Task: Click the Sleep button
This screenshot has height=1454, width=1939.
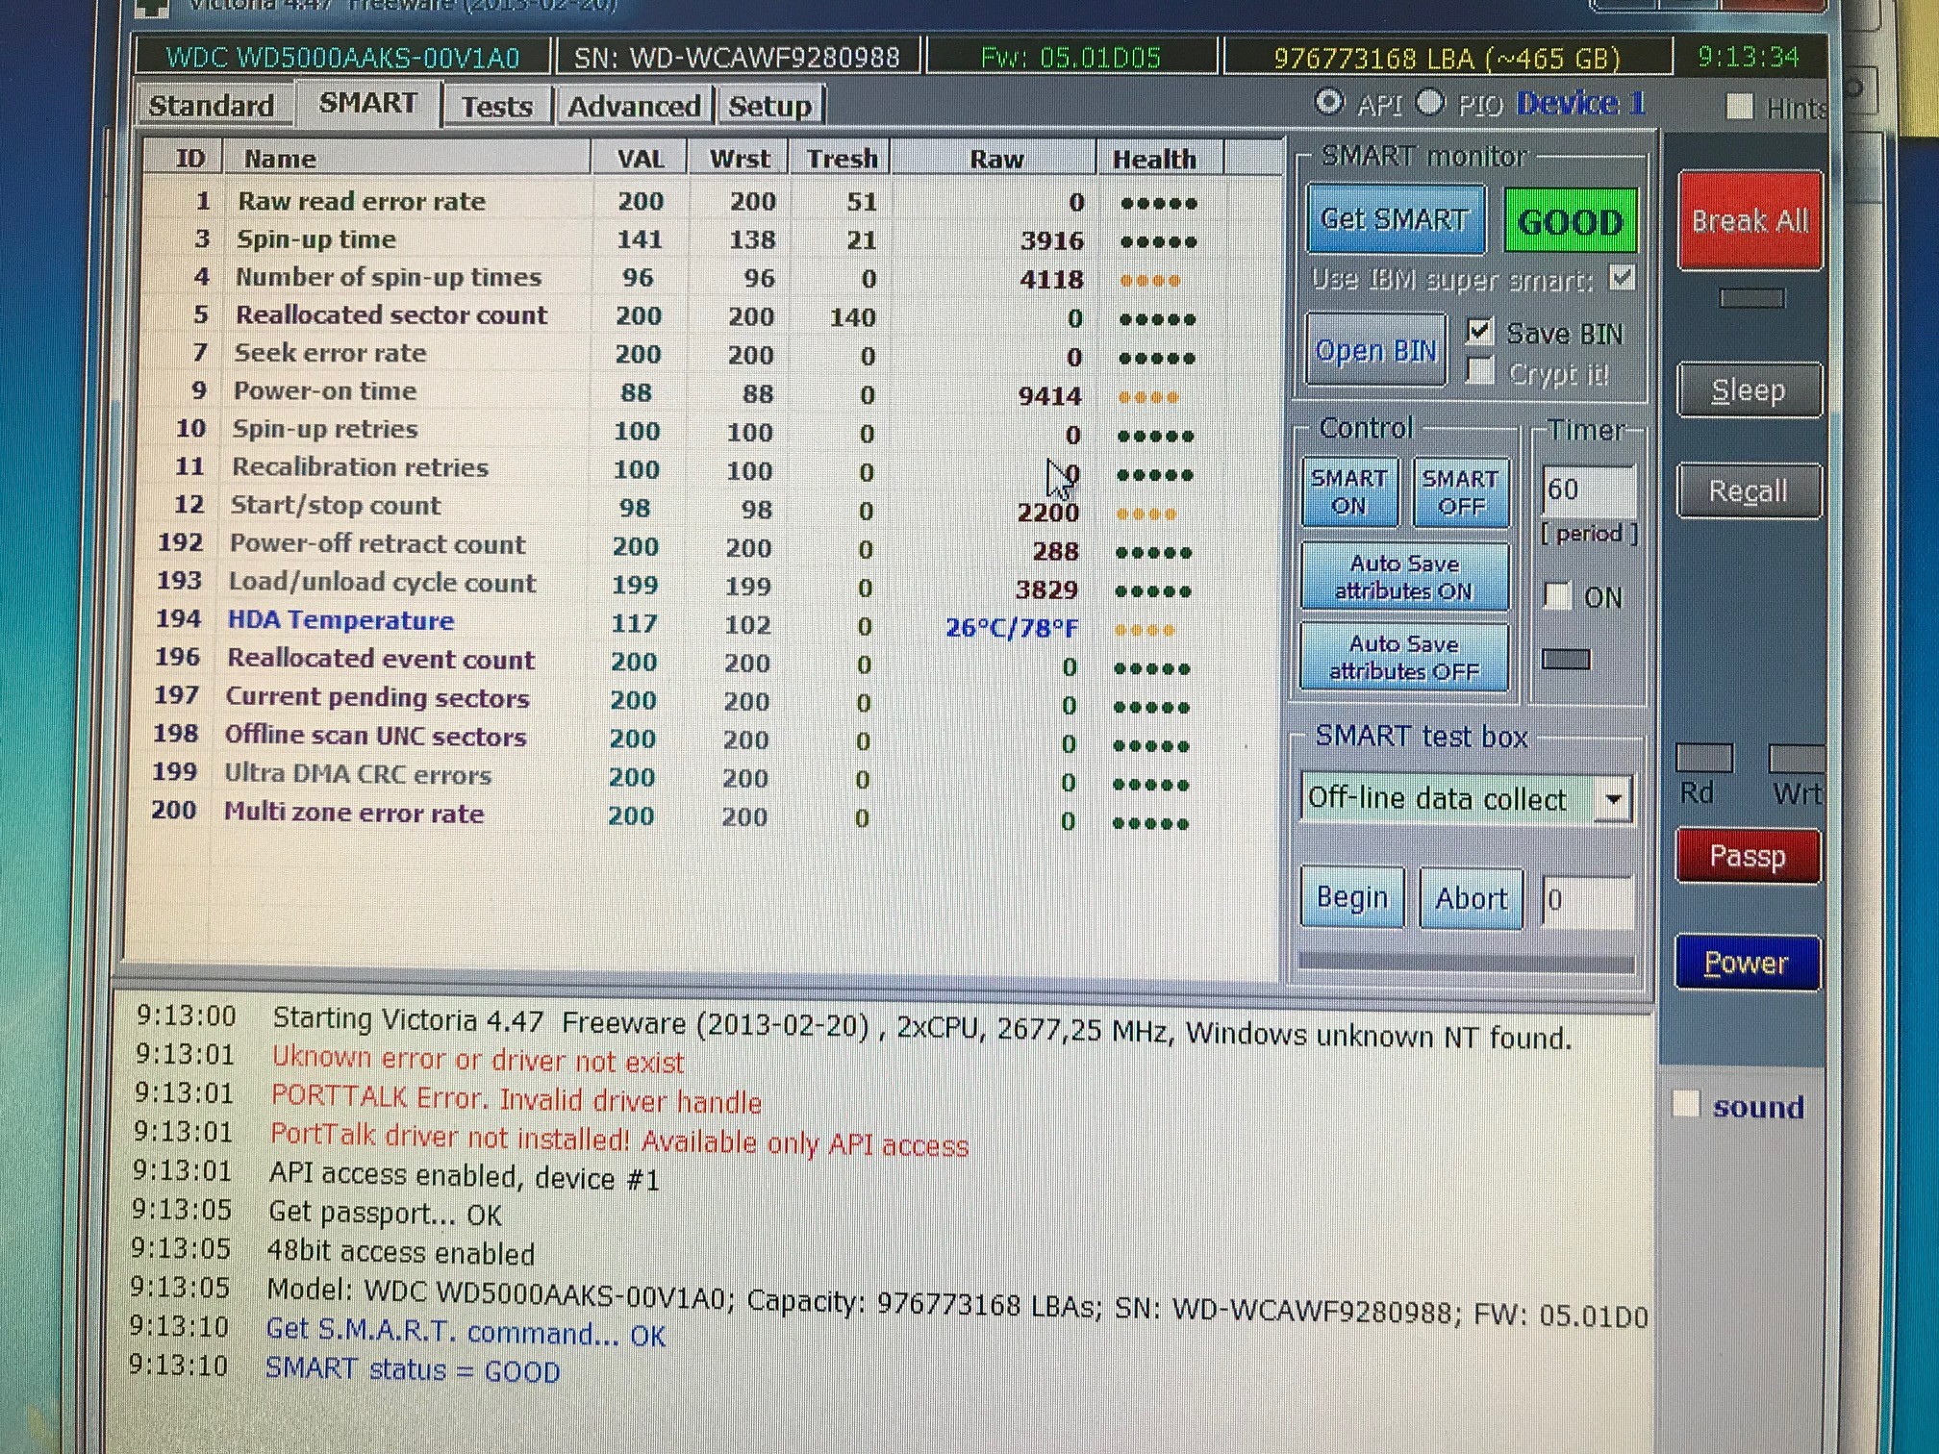Action: (x=1749, y=389)
